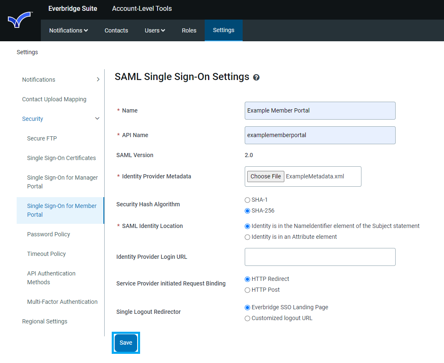The width and height of the screenshot is (444, 363).
Task: Open Password Policy settings
Action: click(x=48, y=234)
